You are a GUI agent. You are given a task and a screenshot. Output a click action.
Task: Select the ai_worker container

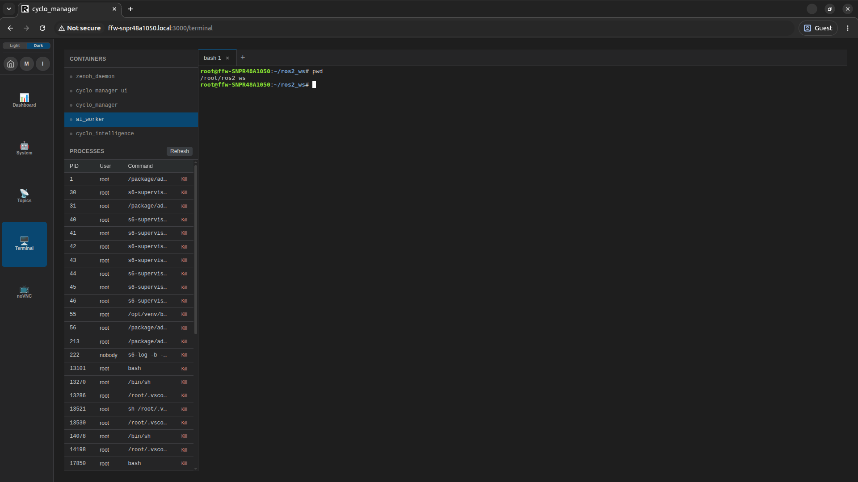[x=131, y=120]
